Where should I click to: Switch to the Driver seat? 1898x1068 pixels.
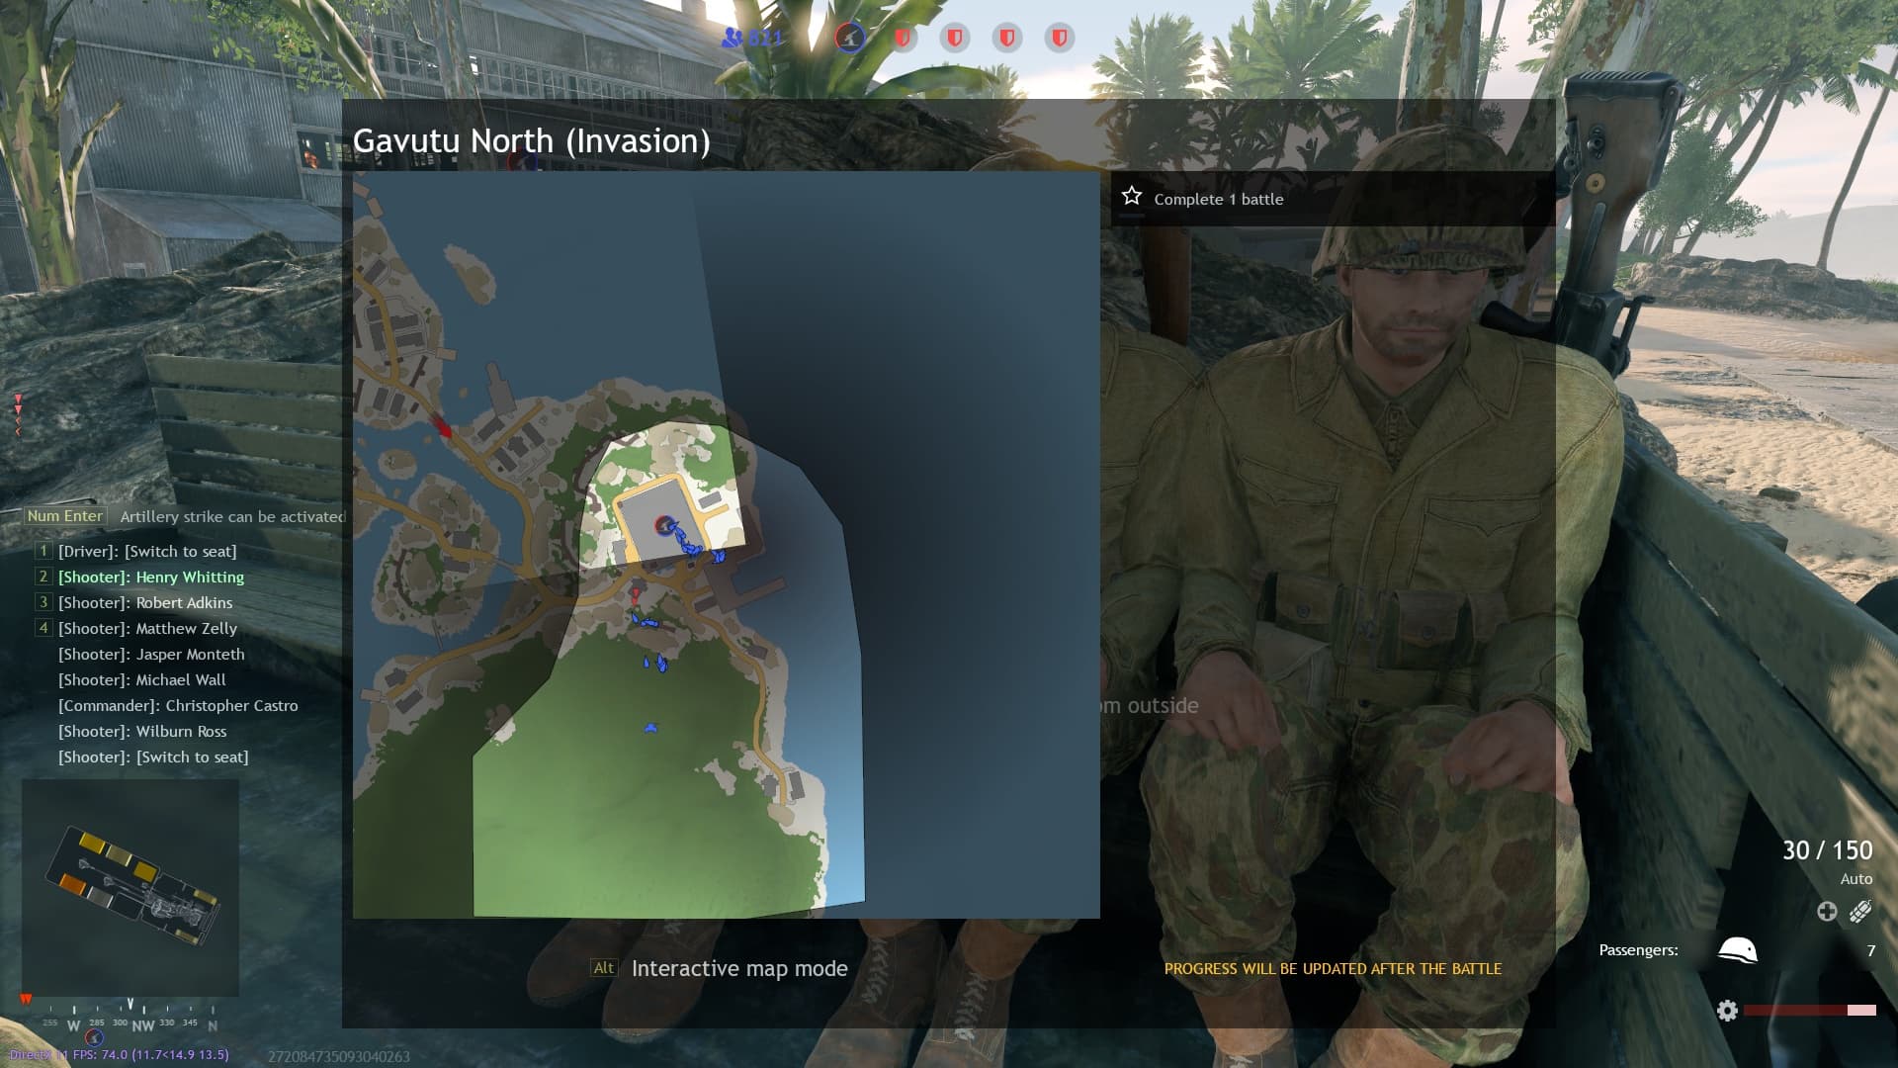(x=147, y=552)
